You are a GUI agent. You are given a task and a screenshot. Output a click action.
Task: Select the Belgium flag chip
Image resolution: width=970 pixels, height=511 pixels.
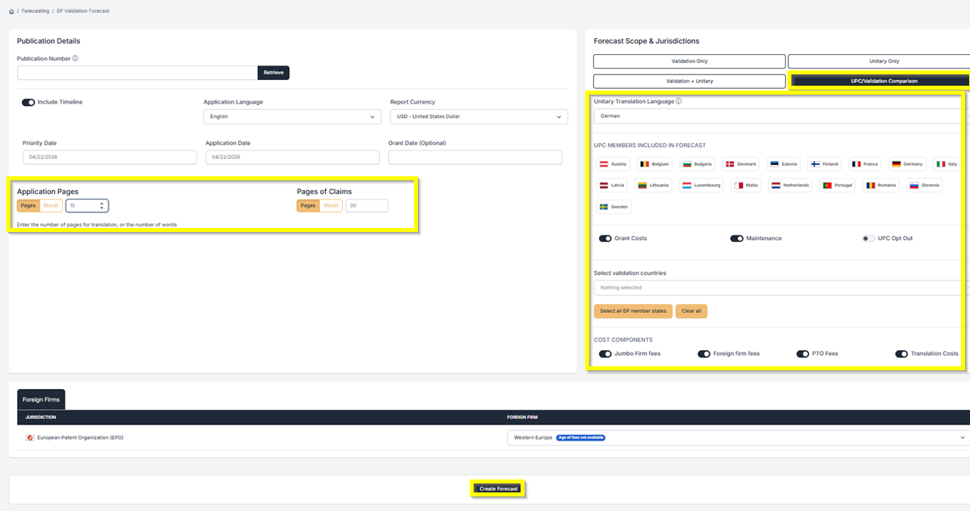[x=656, y=164]
